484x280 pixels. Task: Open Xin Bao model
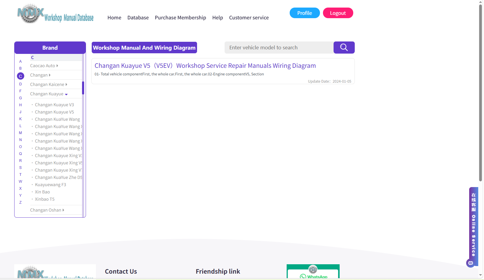pos(42,192)
